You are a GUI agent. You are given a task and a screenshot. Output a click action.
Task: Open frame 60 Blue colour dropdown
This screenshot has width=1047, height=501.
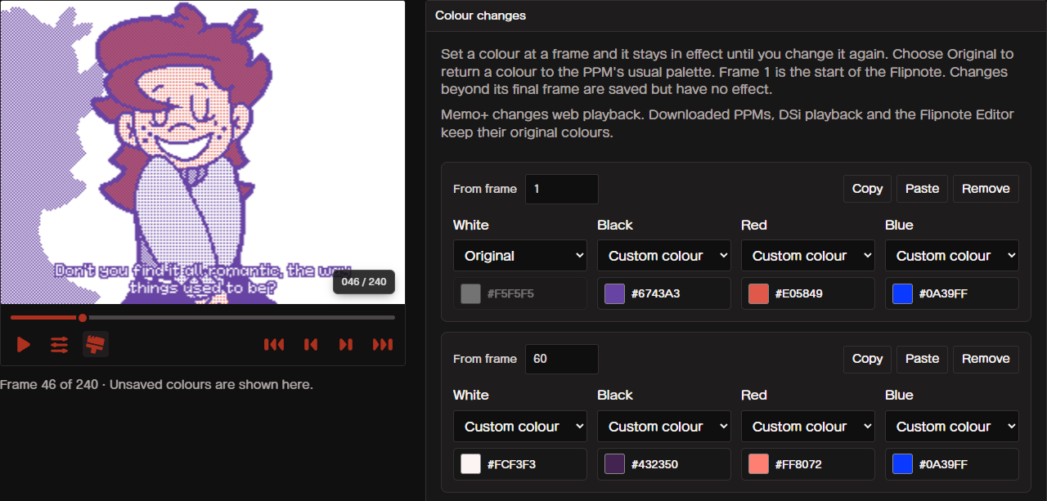click(x=952, y=427)
